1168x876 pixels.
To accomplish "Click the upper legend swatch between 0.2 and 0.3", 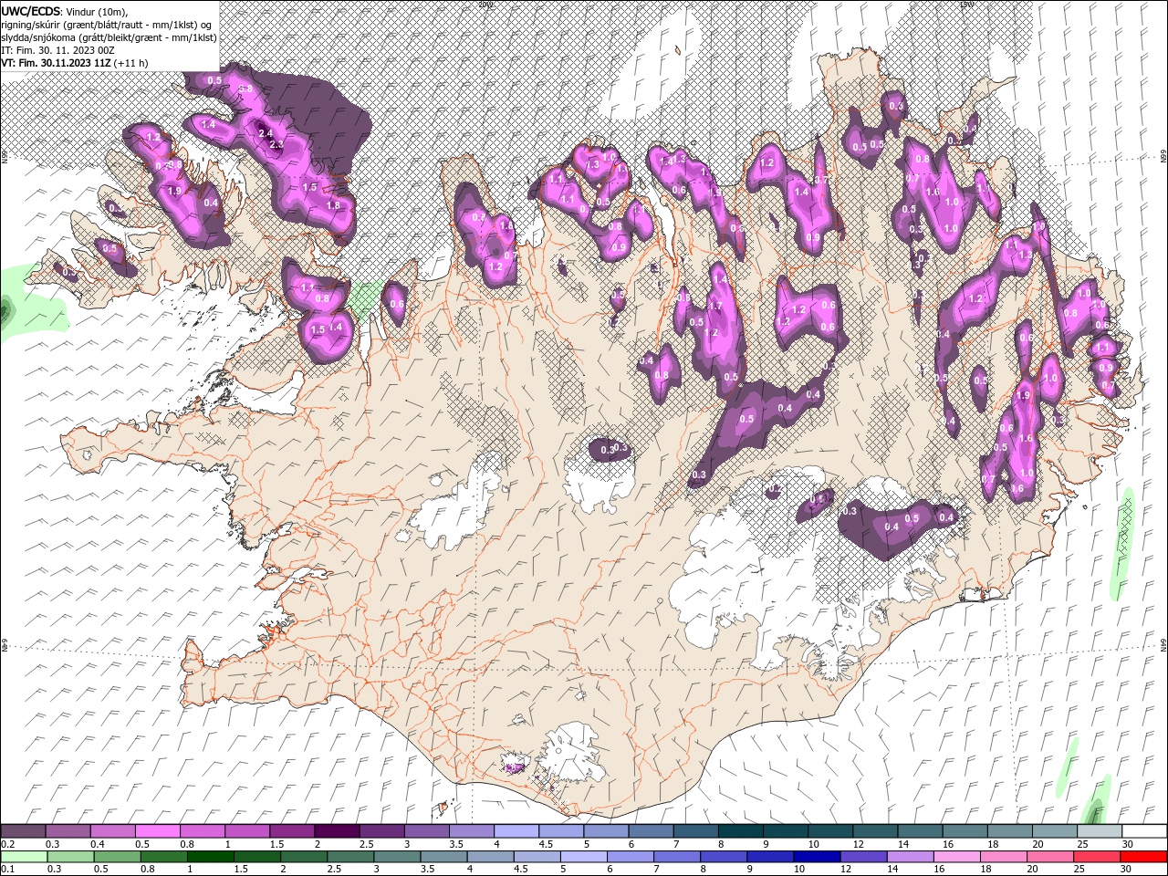I will point(23,831).
